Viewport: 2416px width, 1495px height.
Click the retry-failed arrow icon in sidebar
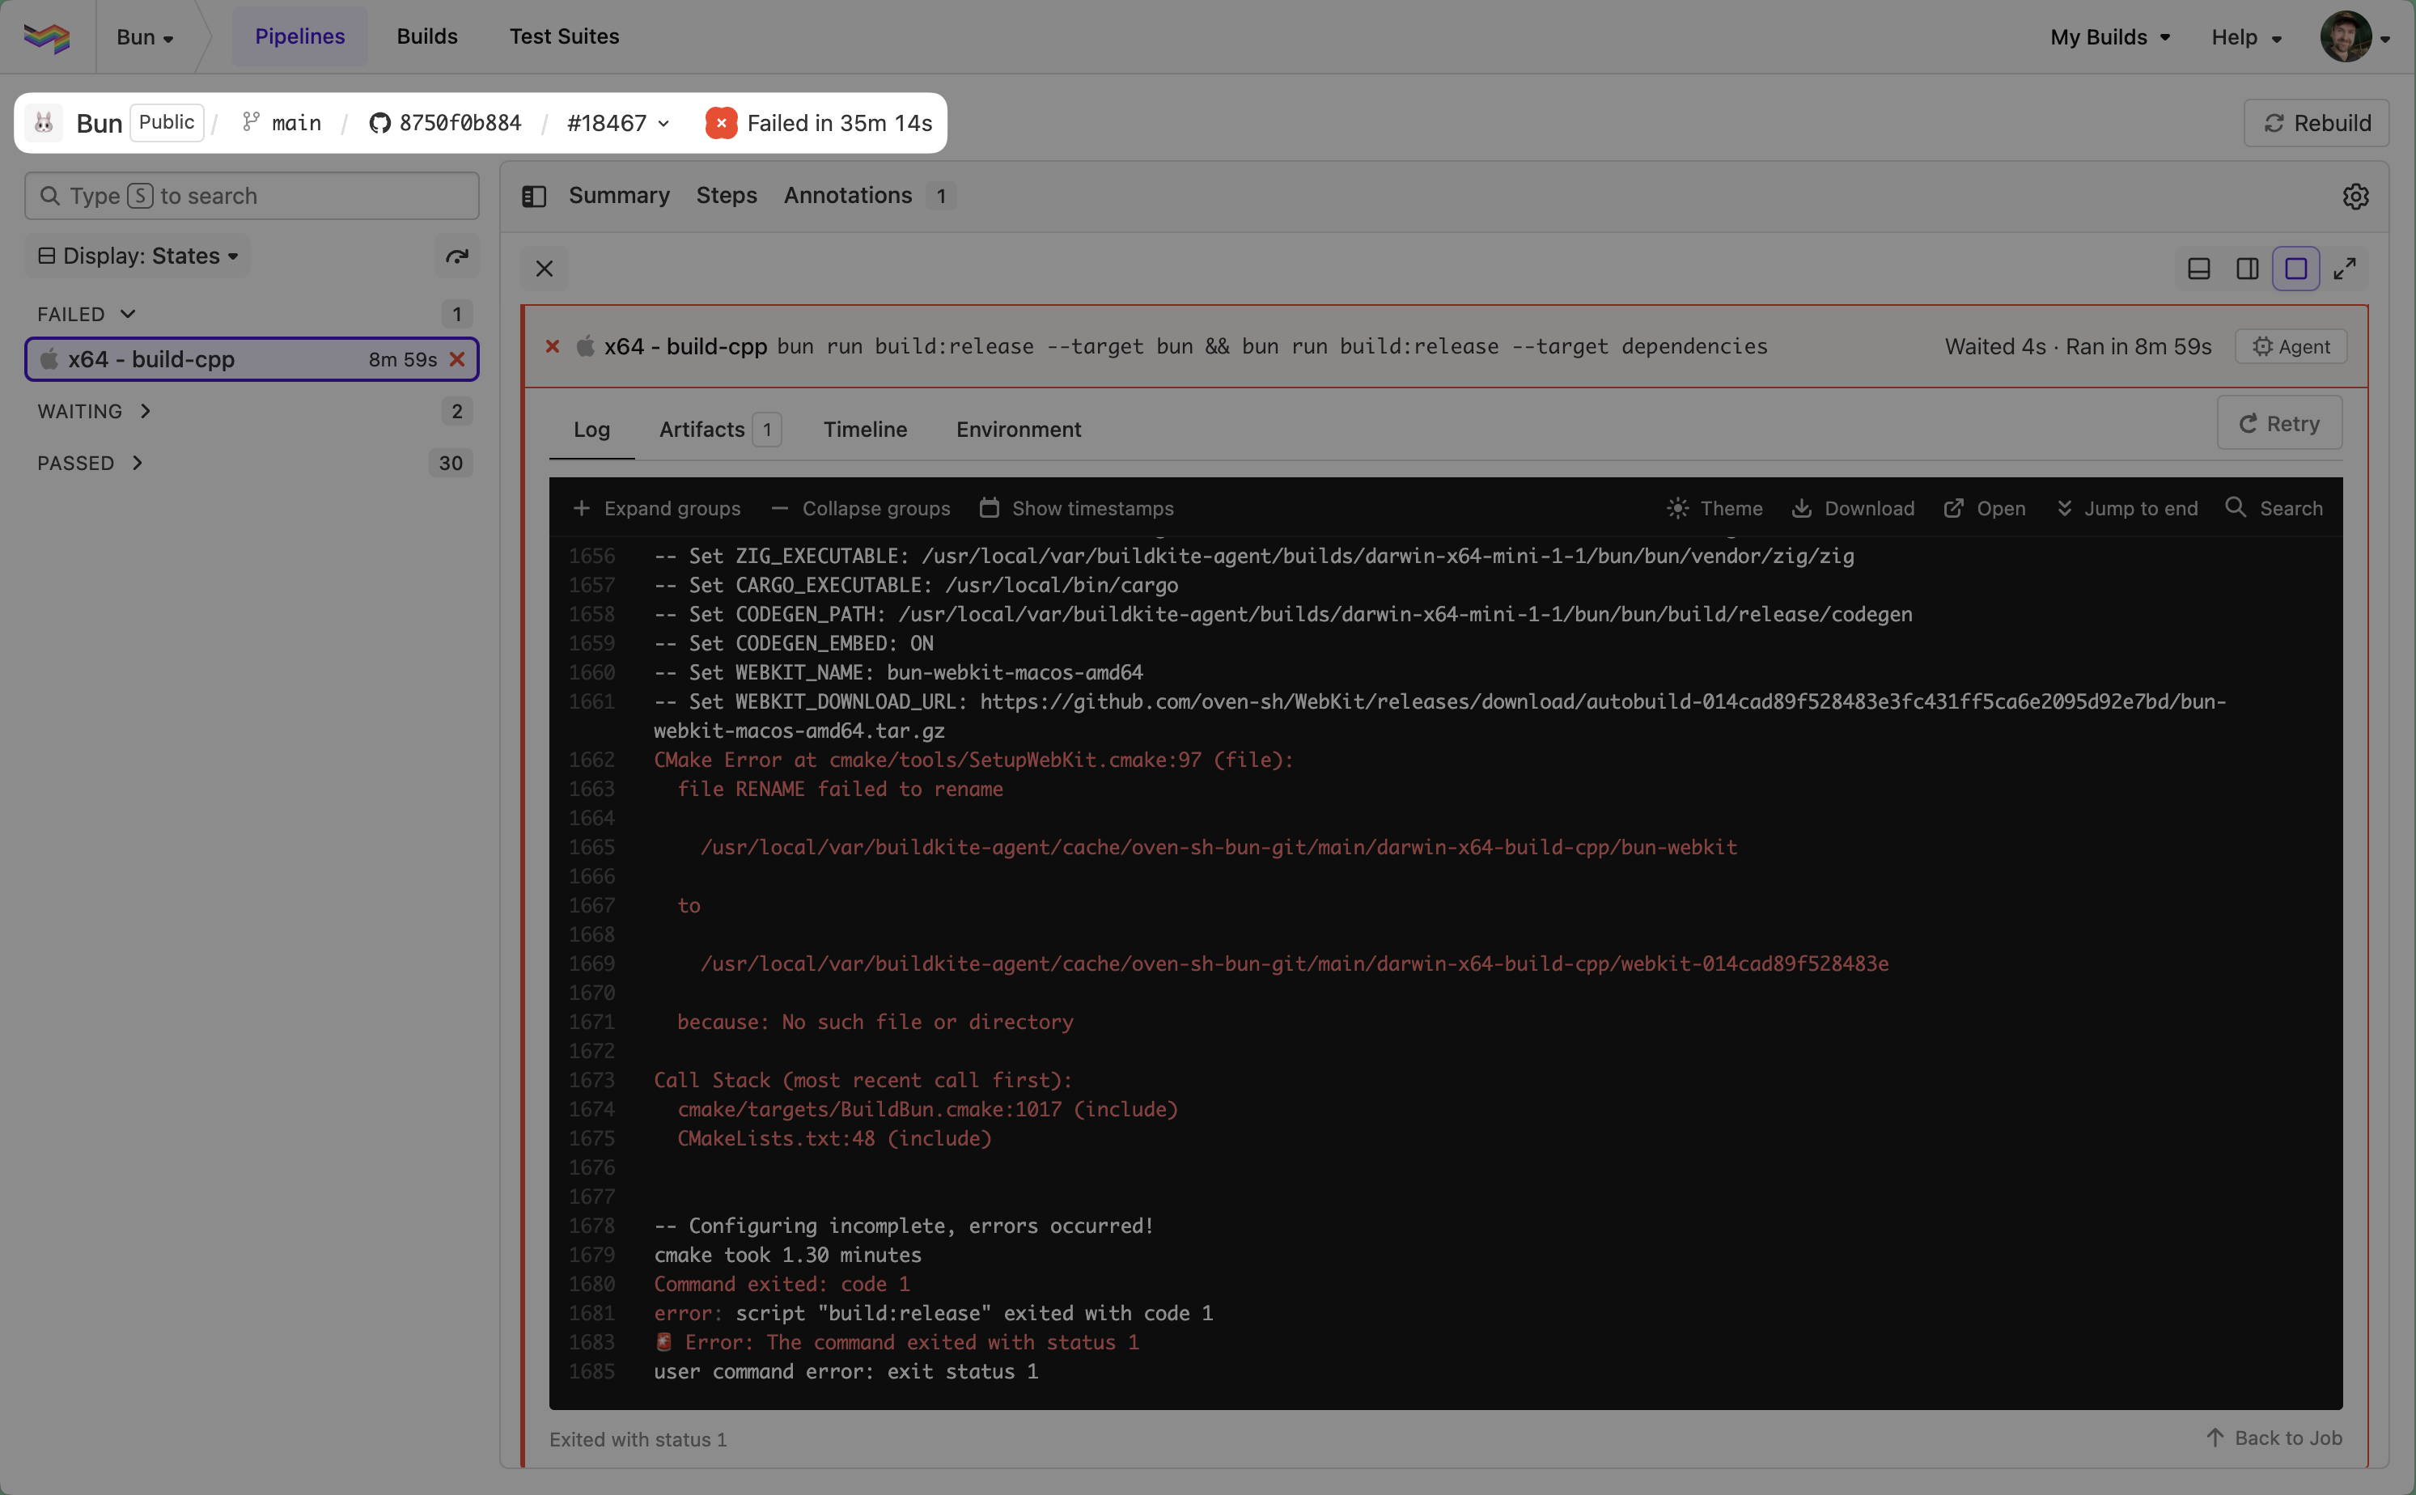pyautogui.click(x=456, y=256)
